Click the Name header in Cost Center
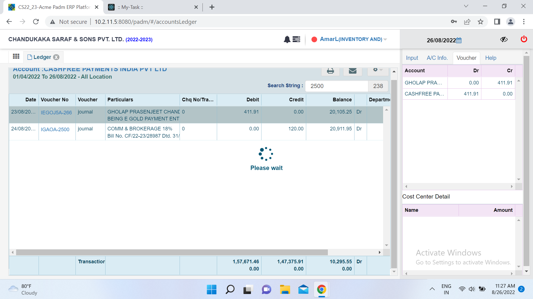The width and height of the screenshot is (533, 299). coord(431,210)
